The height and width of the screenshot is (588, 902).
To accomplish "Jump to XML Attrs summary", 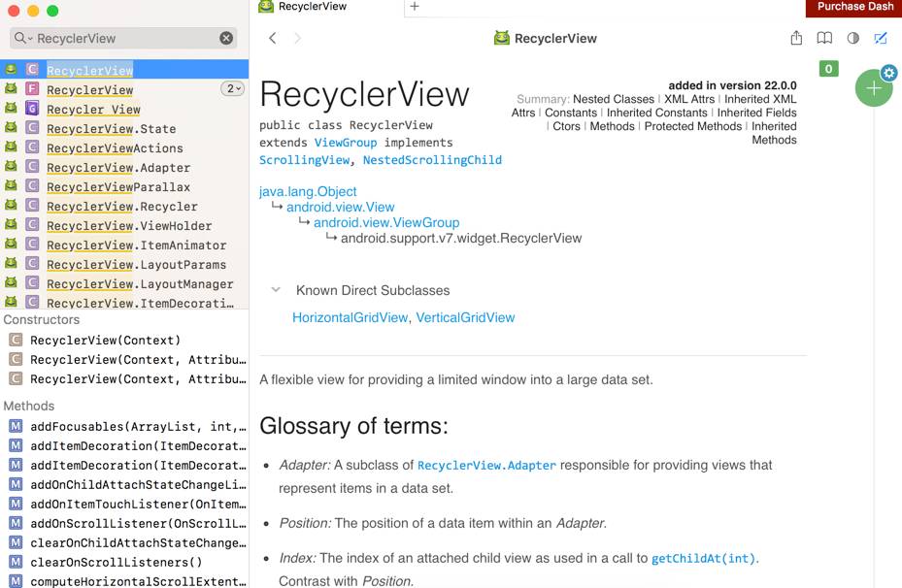I will click(689, 99).
